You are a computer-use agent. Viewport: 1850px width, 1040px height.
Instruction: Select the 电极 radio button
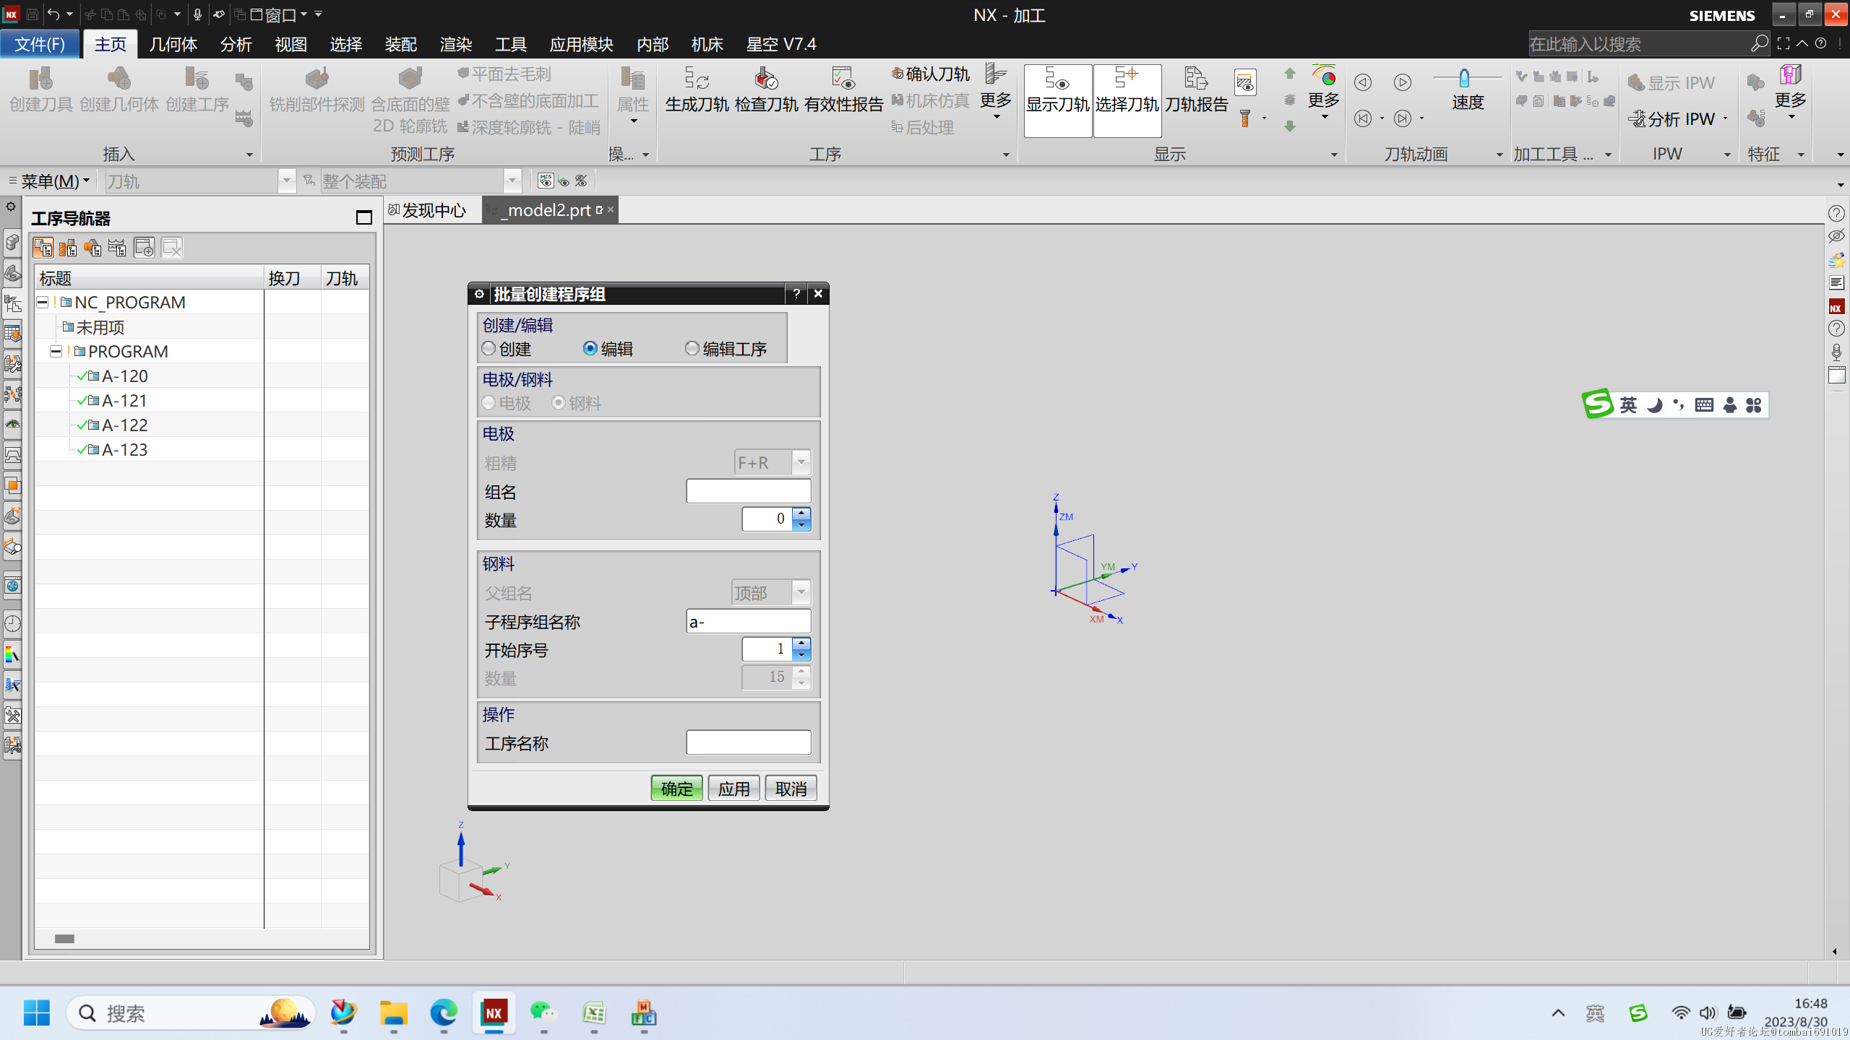tap(489, 403)
